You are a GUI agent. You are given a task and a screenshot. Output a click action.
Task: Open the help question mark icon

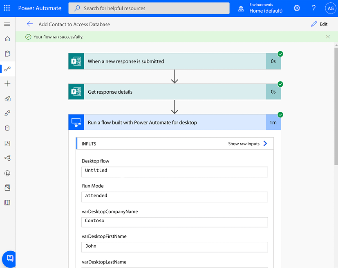tap(313, 8)
